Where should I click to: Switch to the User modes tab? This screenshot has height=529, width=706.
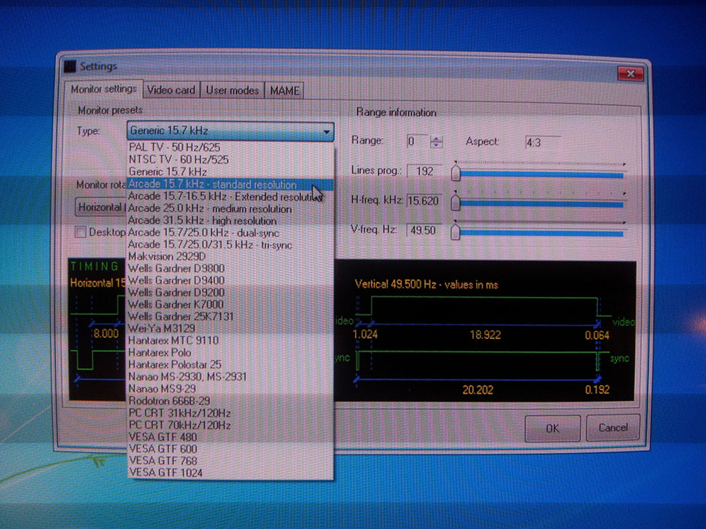(x=232, y=90)
